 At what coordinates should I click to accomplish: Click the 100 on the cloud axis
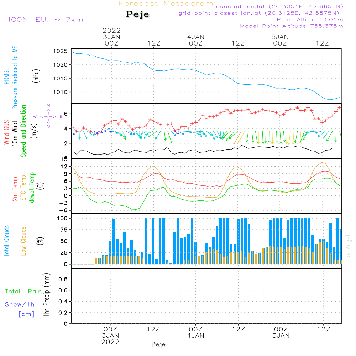(x=62, y=219)
